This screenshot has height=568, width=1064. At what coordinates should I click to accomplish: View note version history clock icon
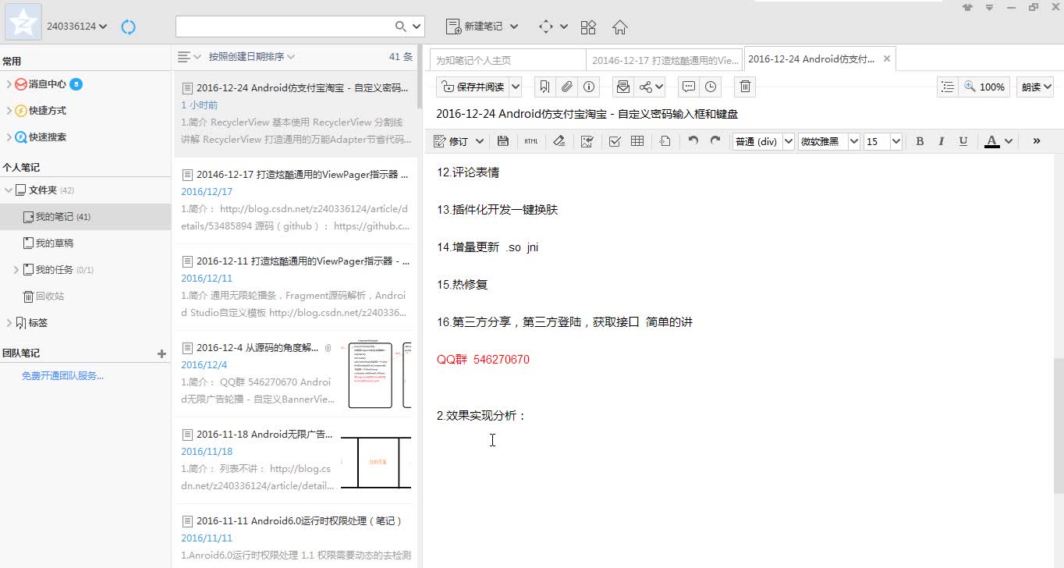[x=711, y=87]
